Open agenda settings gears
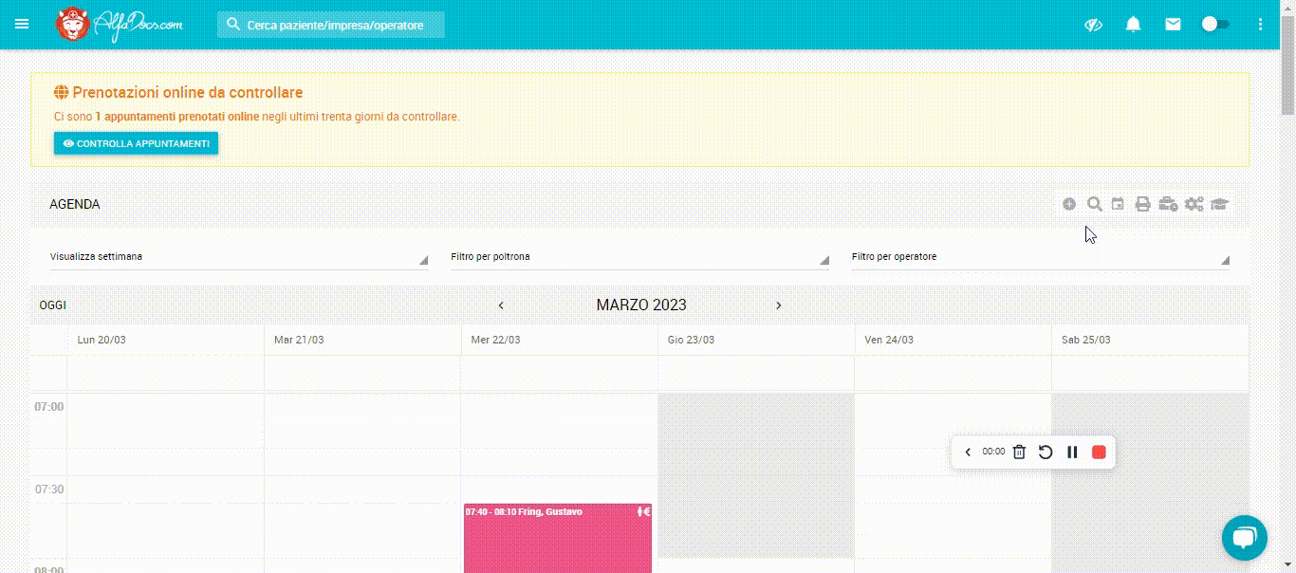Viewport: 1296px width, 573px height. point(1194,204)
